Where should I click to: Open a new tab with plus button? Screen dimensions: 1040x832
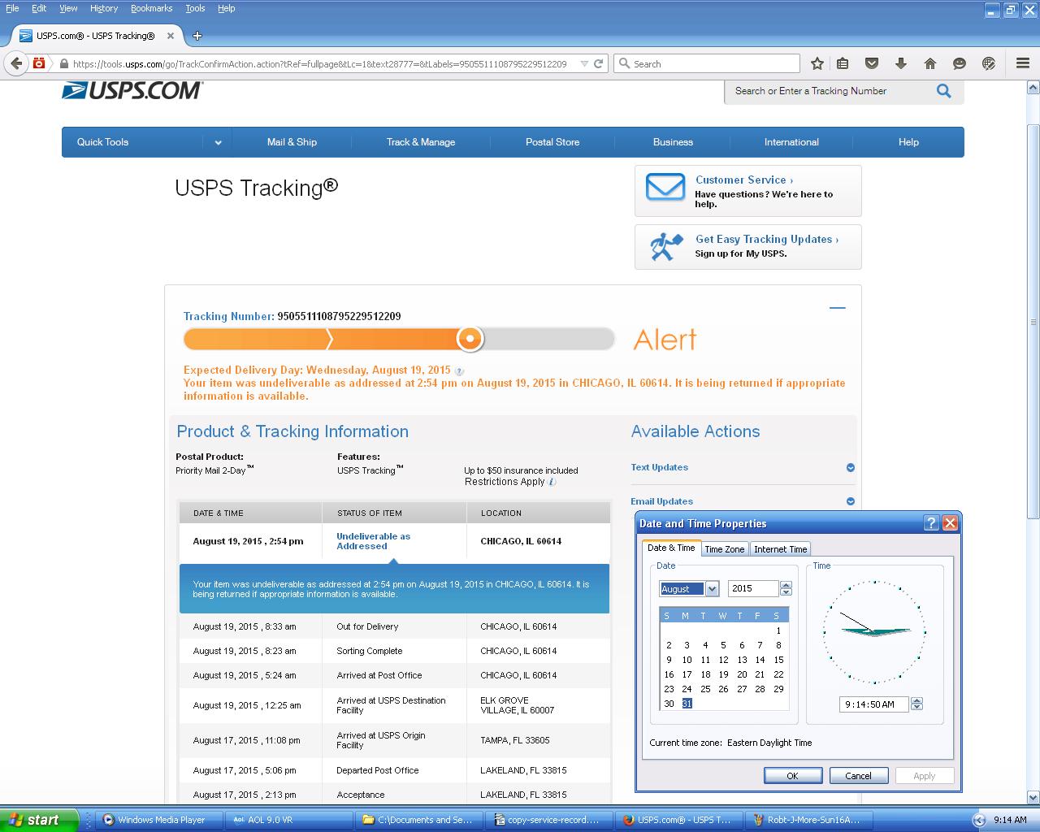pos(197,36)
